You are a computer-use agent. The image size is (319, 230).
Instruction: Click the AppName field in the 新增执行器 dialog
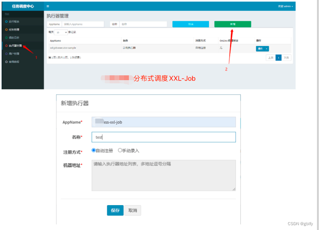[x=164, y=122]
